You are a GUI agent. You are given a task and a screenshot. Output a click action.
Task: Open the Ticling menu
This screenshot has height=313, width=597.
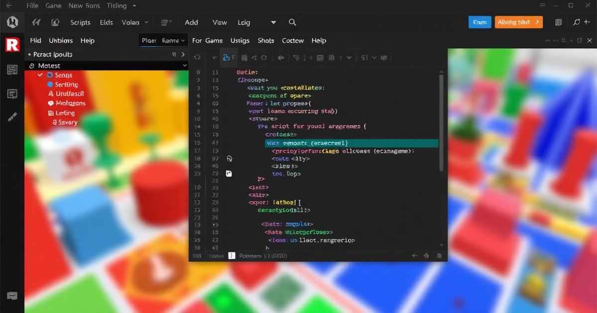(x=116, y=6)
